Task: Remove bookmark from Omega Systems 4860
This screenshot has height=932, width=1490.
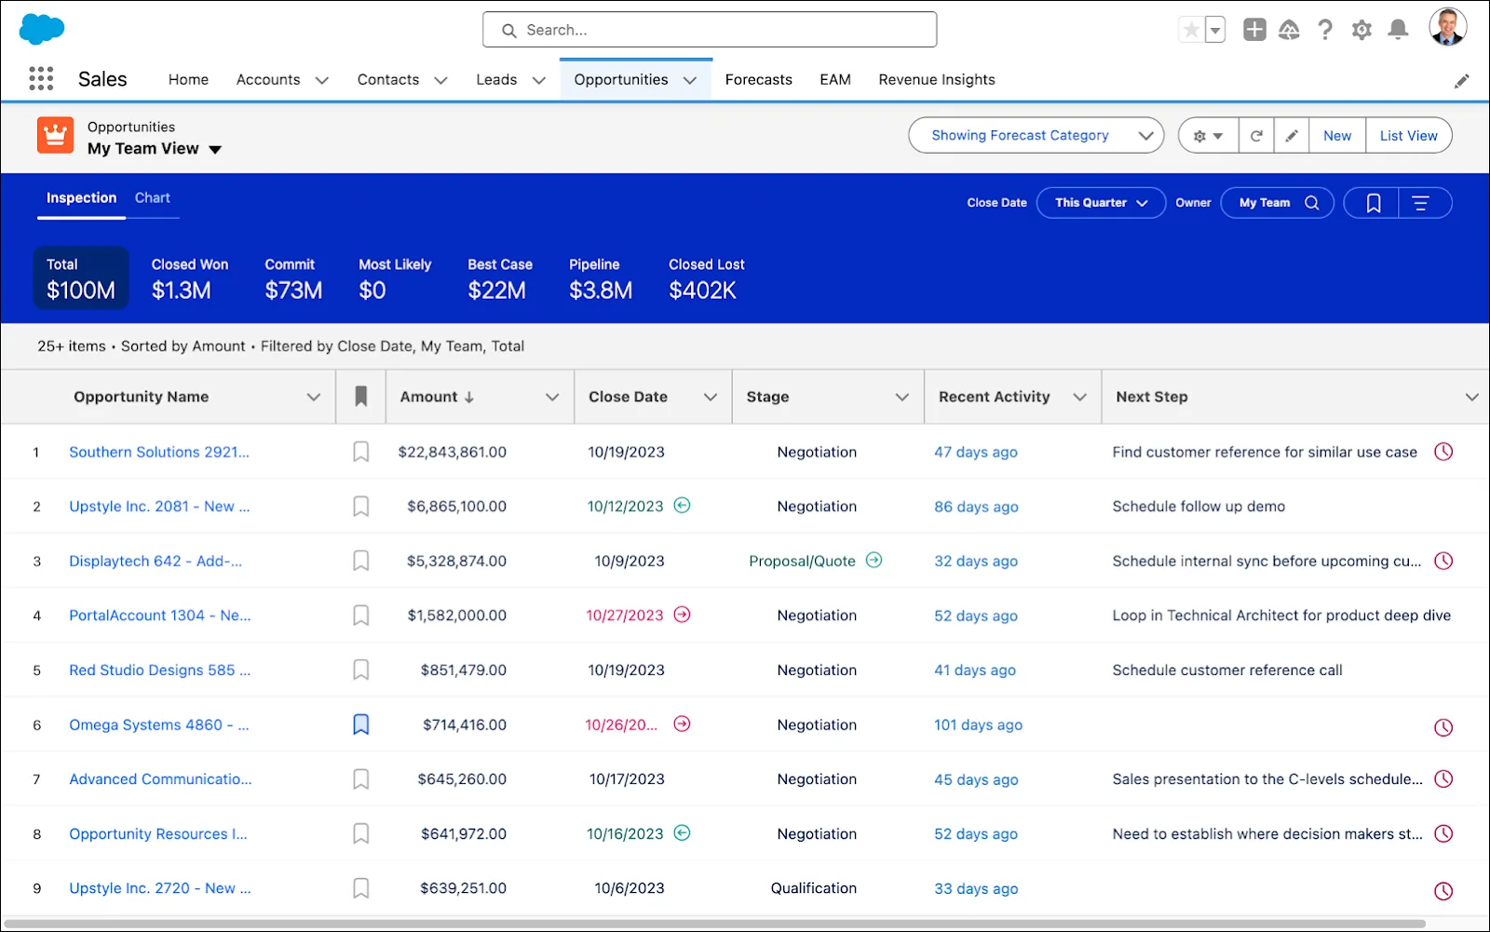Action: [361, 724]
